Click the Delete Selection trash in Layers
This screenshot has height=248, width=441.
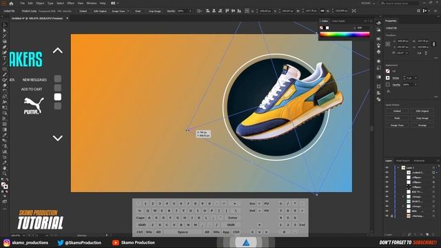pos(433,234)
